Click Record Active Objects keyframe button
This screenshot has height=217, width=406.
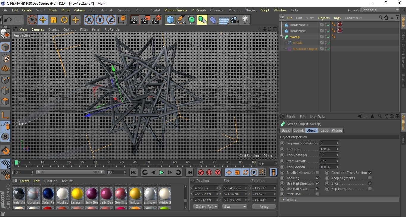click(x=201, y=172)
